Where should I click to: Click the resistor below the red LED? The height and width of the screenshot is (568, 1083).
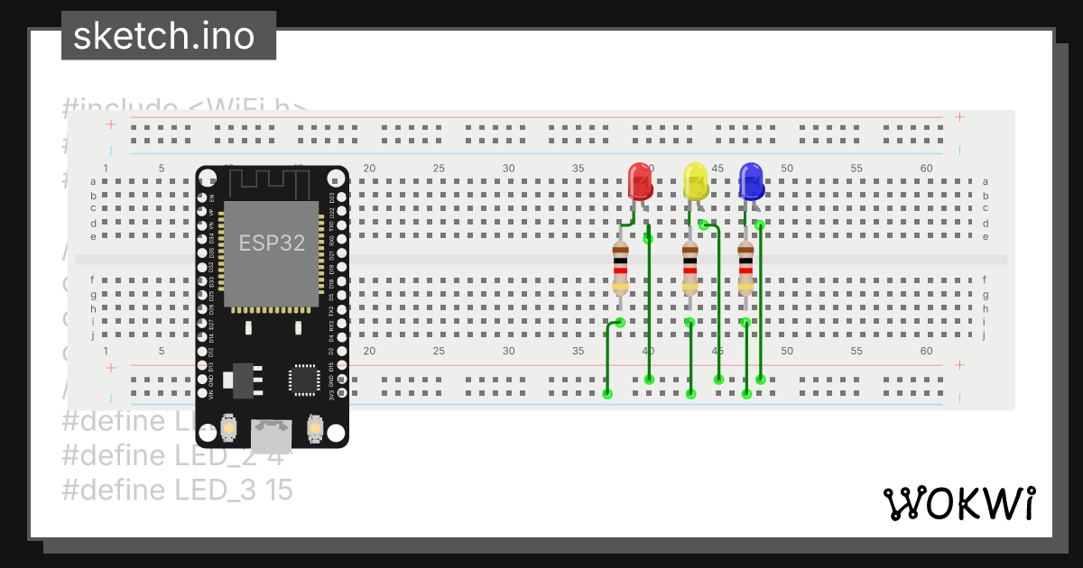620,269
